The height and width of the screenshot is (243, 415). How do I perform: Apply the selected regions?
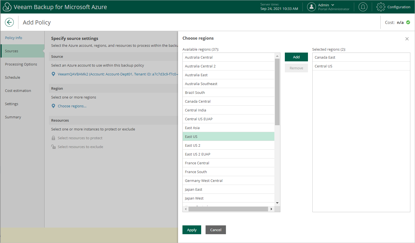pos(192,230)
